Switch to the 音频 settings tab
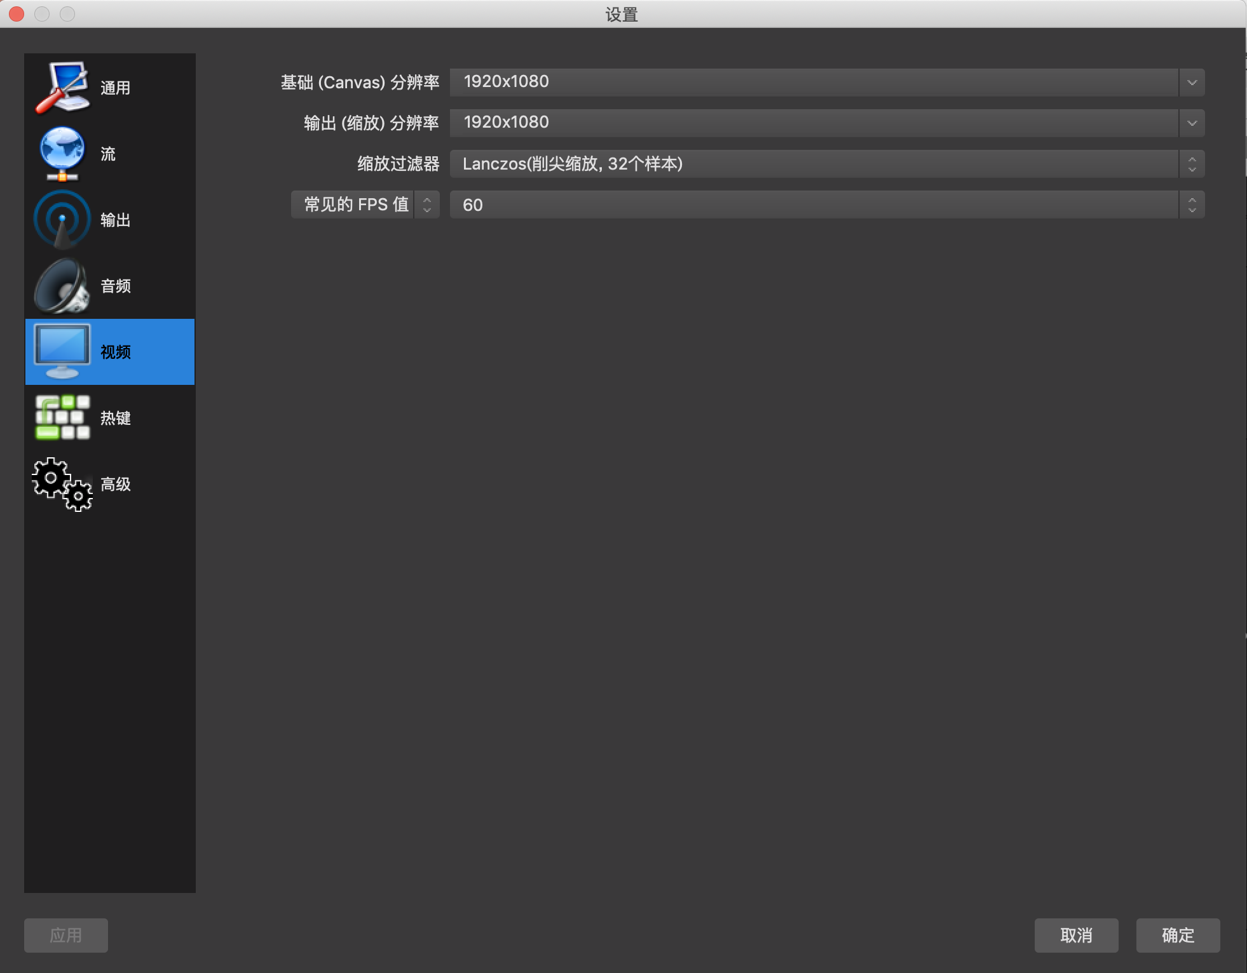This screenshot has height=973, width=1247. 116,286
